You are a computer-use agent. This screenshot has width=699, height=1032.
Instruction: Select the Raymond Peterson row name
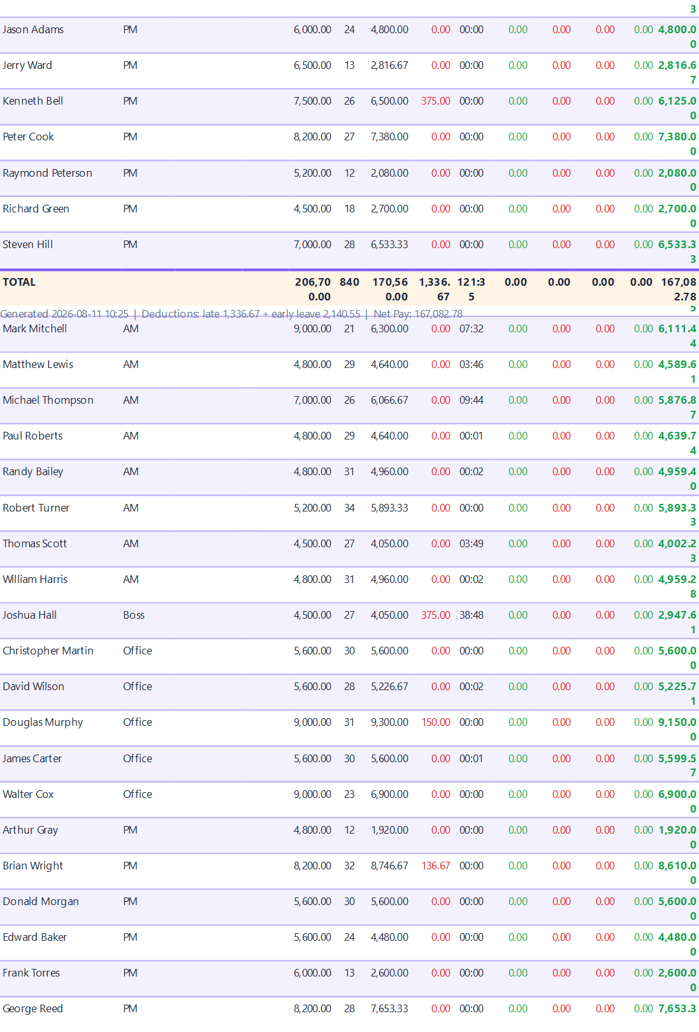click(x=47, y=173)
